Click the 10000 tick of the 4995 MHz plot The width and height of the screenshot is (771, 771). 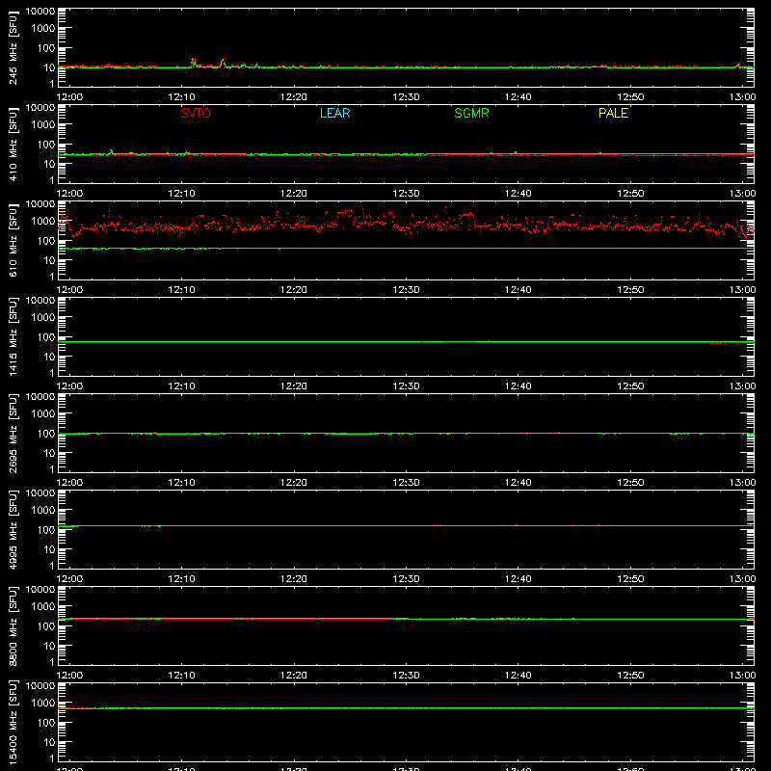click(40, 493)
